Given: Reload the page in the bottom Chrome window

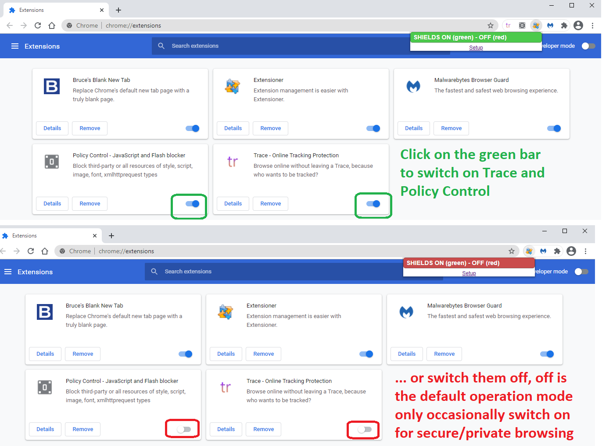Looking at the screenshot, I should pyautogui.click(x=31, y=251).
